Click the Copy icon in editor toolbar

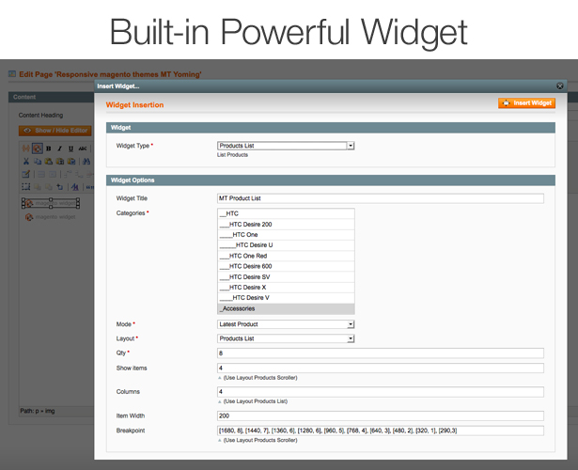click(x=37, y=162)
